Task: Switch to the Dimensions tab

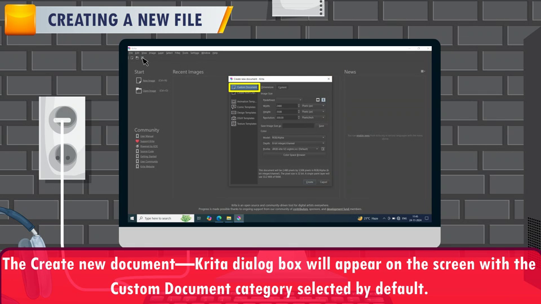Action: coord(267,87)
